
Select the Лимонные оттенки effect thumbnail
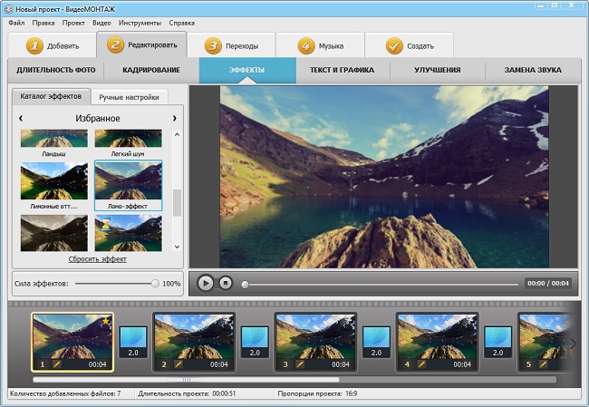click(54, 182)
